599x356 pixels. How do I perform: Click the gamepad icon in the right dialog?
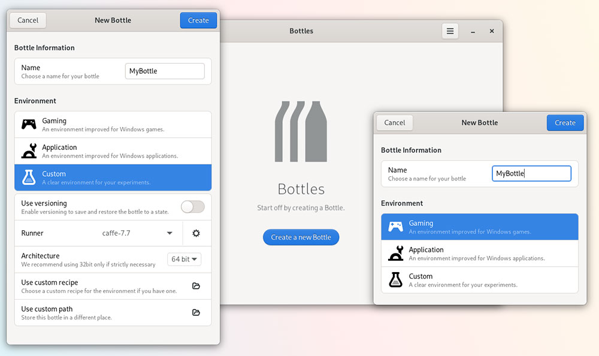395,227
